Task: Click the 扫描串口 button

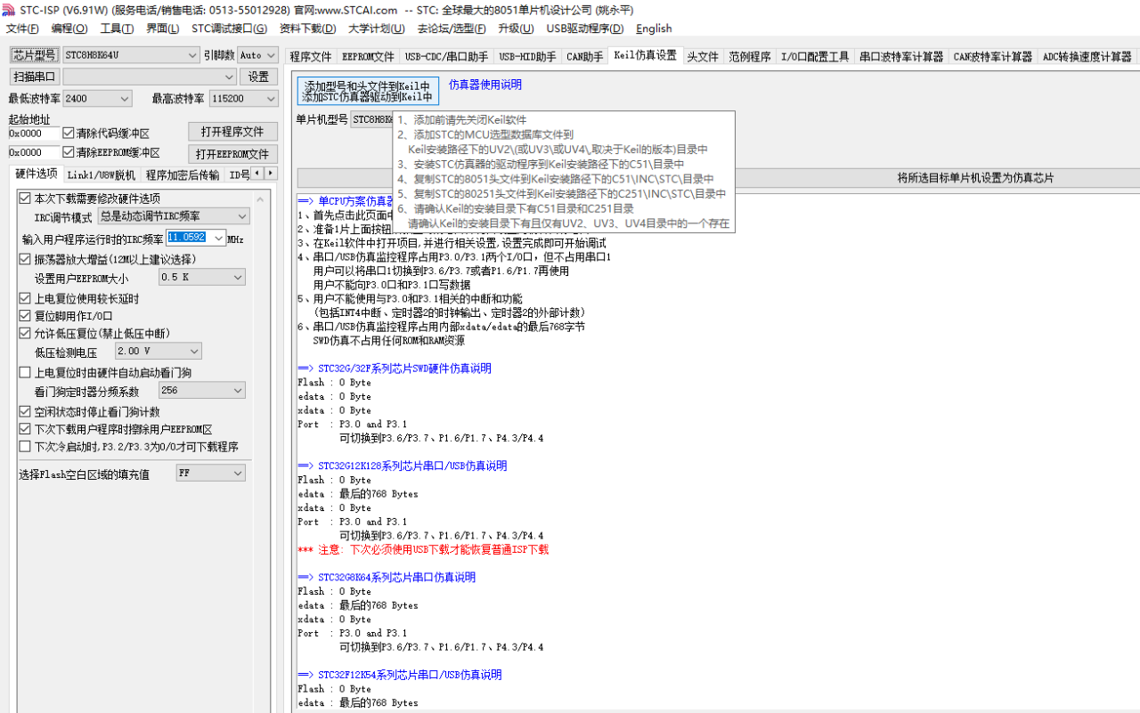Action: (x=36, y=77)
